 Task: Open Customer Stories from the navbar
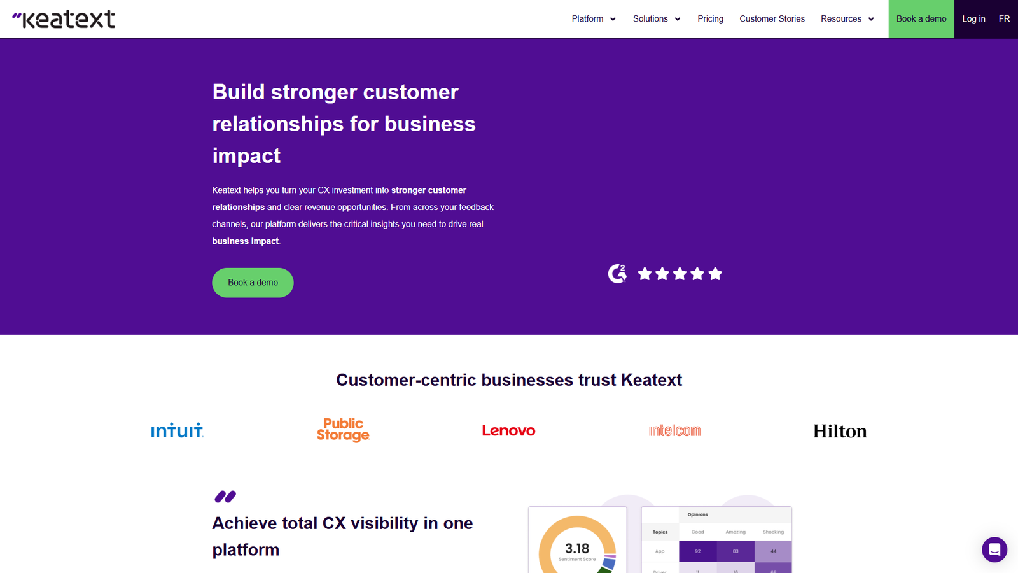click(x=772, y=18)
